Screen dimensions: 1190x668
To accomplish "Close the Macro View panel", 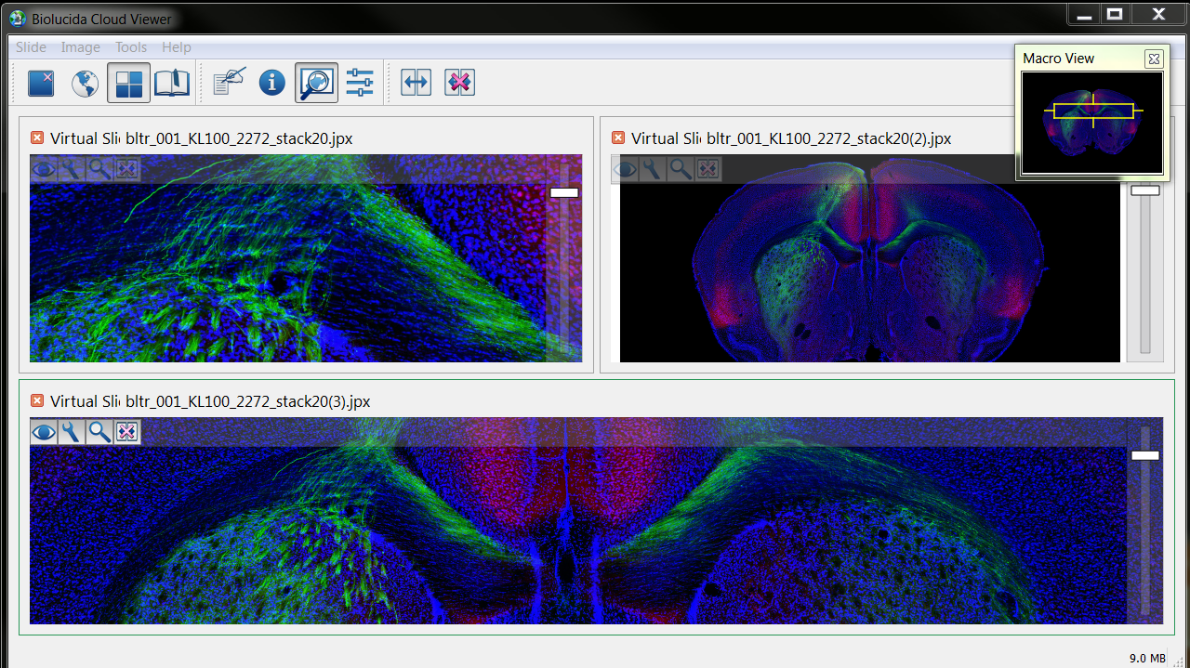I will [x=1154, y=59].
